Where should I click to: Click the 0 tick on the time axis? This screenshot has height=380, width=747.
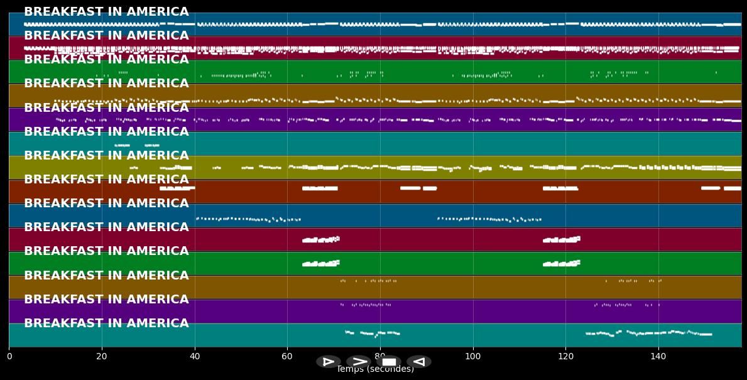[x=9, y=356]
